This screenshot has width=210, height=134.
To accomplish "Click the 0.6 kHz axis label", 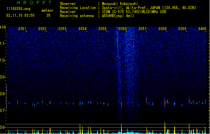I will [3, 127].
